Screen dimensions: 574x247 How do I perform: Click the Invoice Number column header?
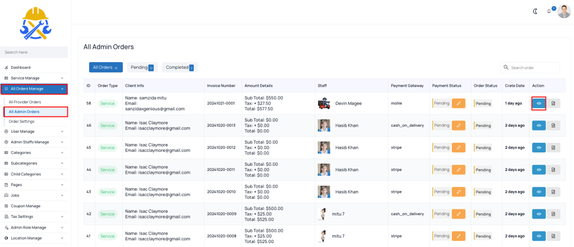tap(221, 86)
